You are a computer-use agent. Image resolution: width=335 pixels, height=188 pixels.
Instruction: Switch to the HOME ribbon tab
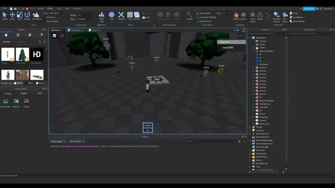(x=40, y=8)
